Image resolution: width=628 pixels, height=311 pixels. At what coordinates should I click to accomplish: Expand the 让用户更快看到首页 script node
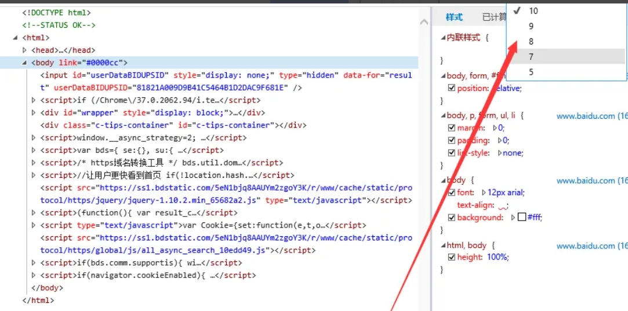point(34,175)
